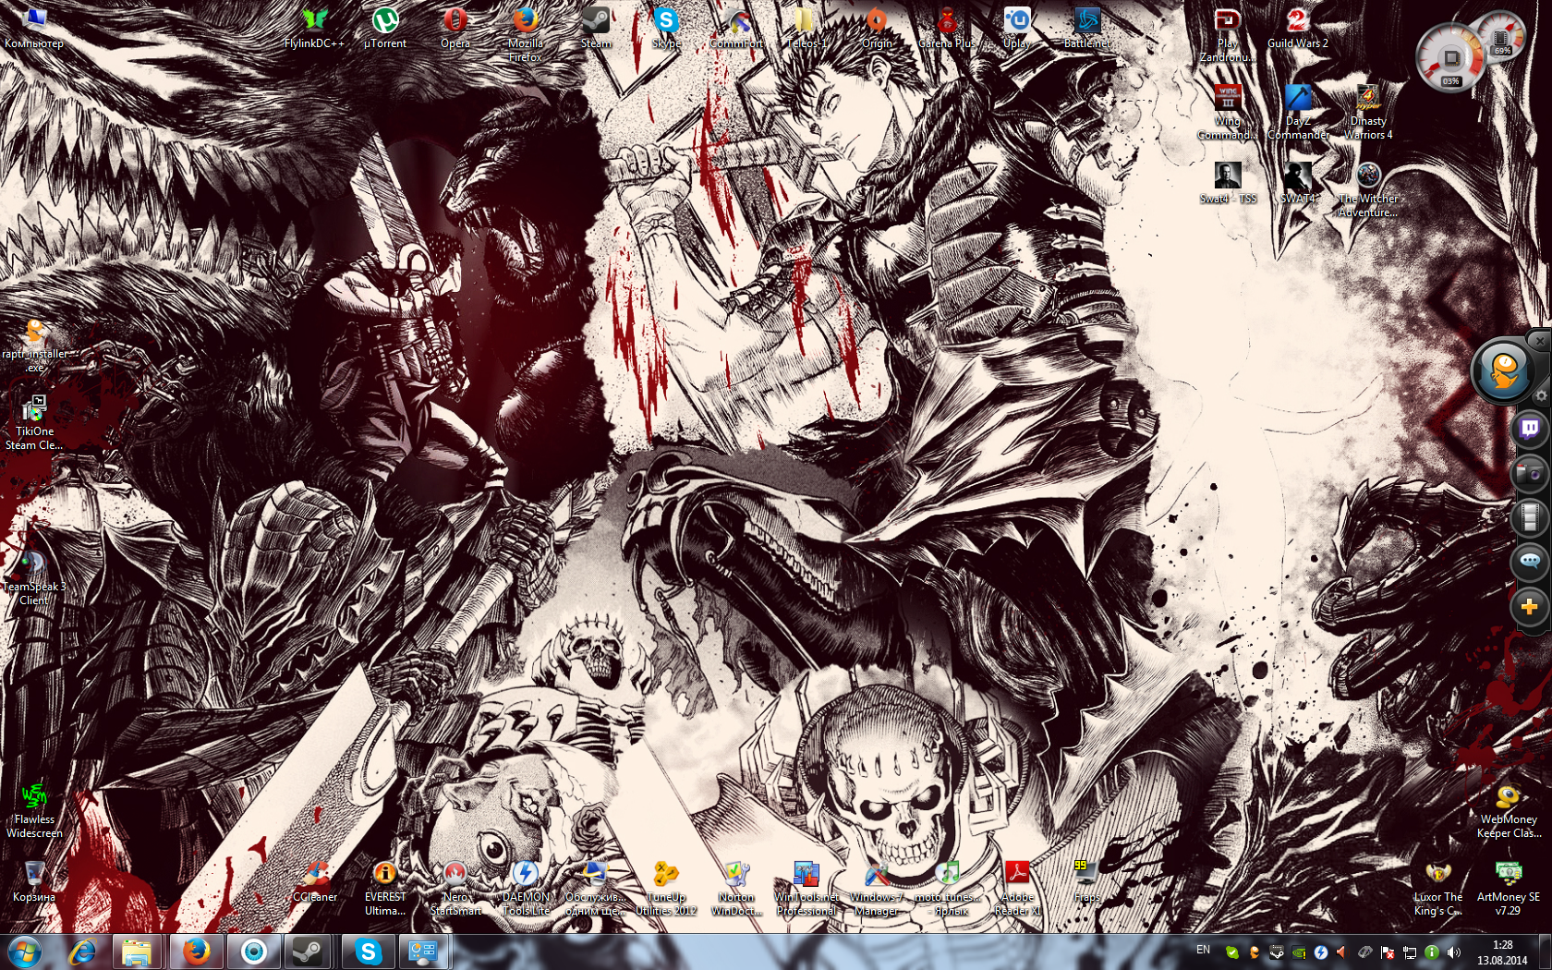Screen dimensions: 1552x970
Task: Open the CommFort desktop shortcut
Action: click(736, 28)
